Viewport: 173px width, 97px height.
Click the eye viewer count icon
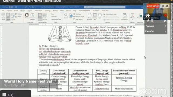click(162, 6)
